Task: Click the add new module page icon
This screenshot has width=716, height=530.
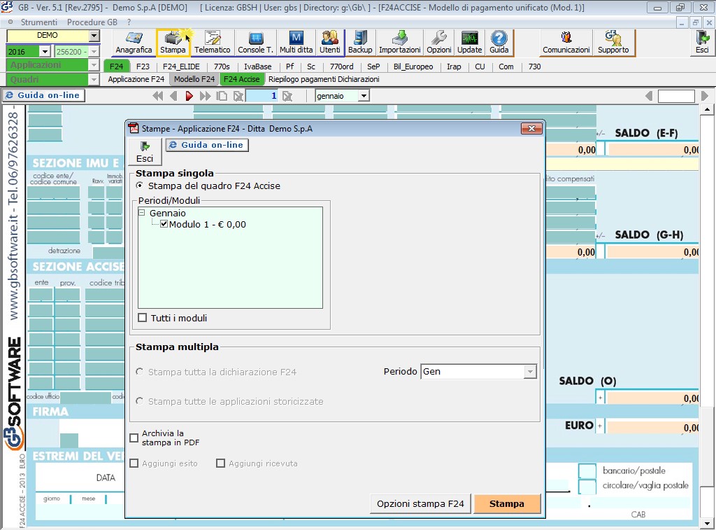Action: (x=222, y=96)
